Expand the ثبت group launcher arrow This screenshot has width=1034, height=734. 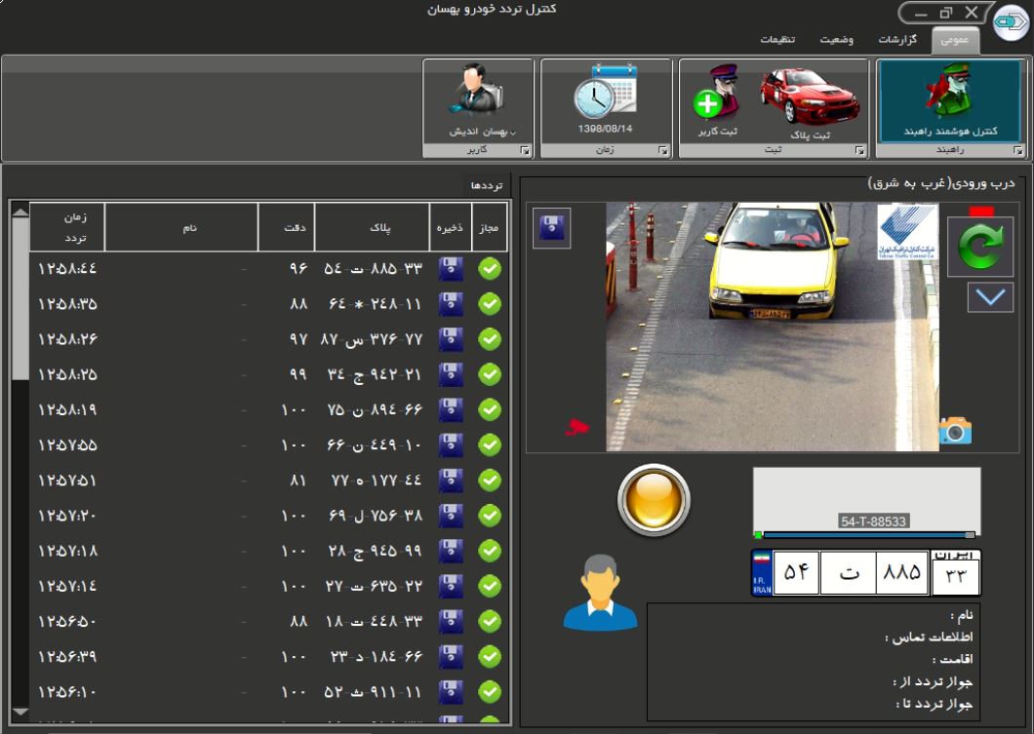[x=859, y=151]
